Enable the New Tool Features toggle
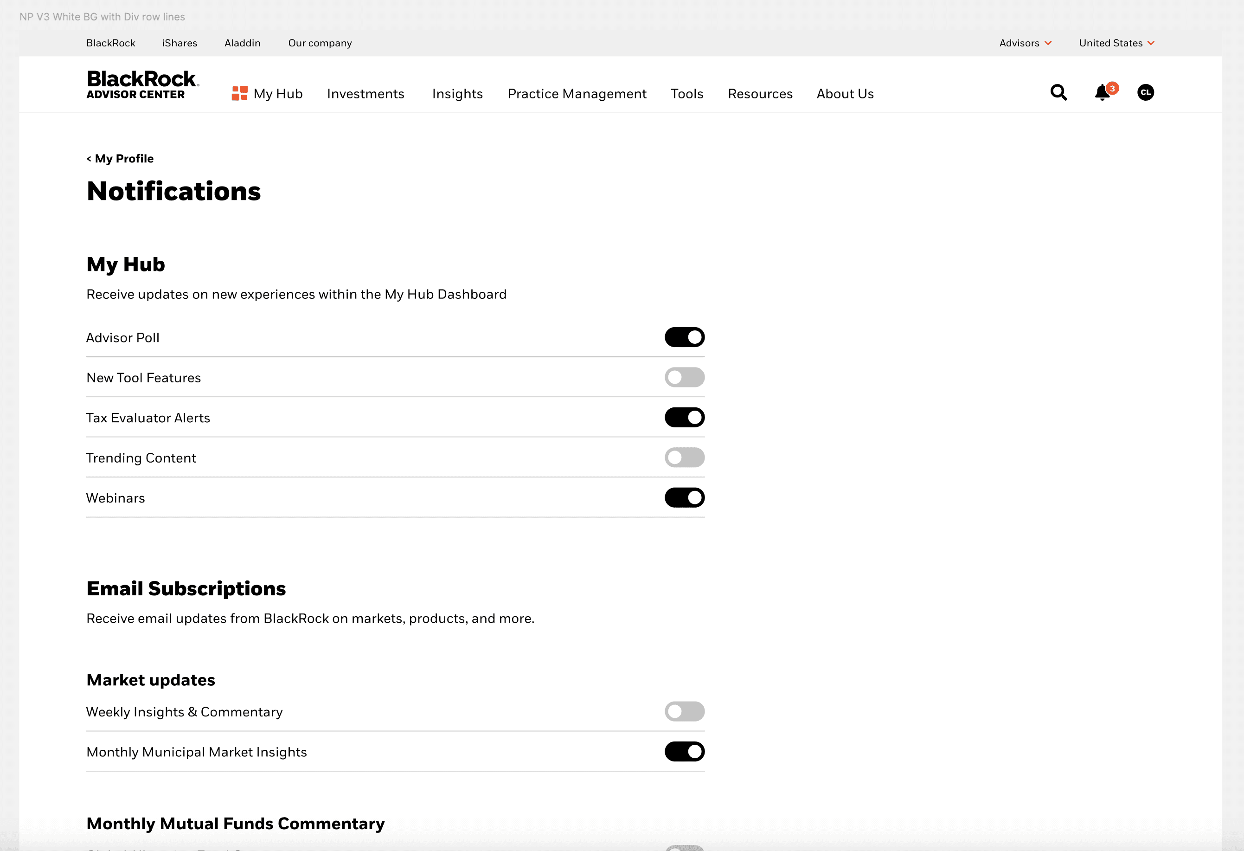This screenshot has height=851, width=1244. (x=684, y=378)
